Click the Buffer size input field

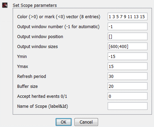[128, 86]
